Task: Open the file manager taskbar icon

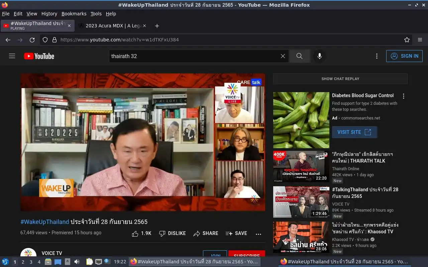Action: coord(48,262)
